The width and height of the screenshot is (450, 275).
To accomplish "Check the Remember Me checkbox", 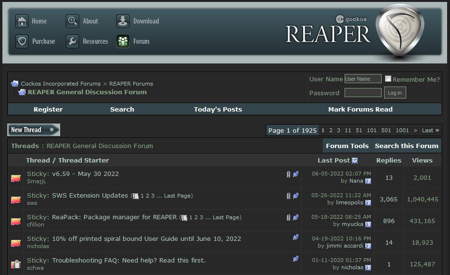I will tap(388, 78).
